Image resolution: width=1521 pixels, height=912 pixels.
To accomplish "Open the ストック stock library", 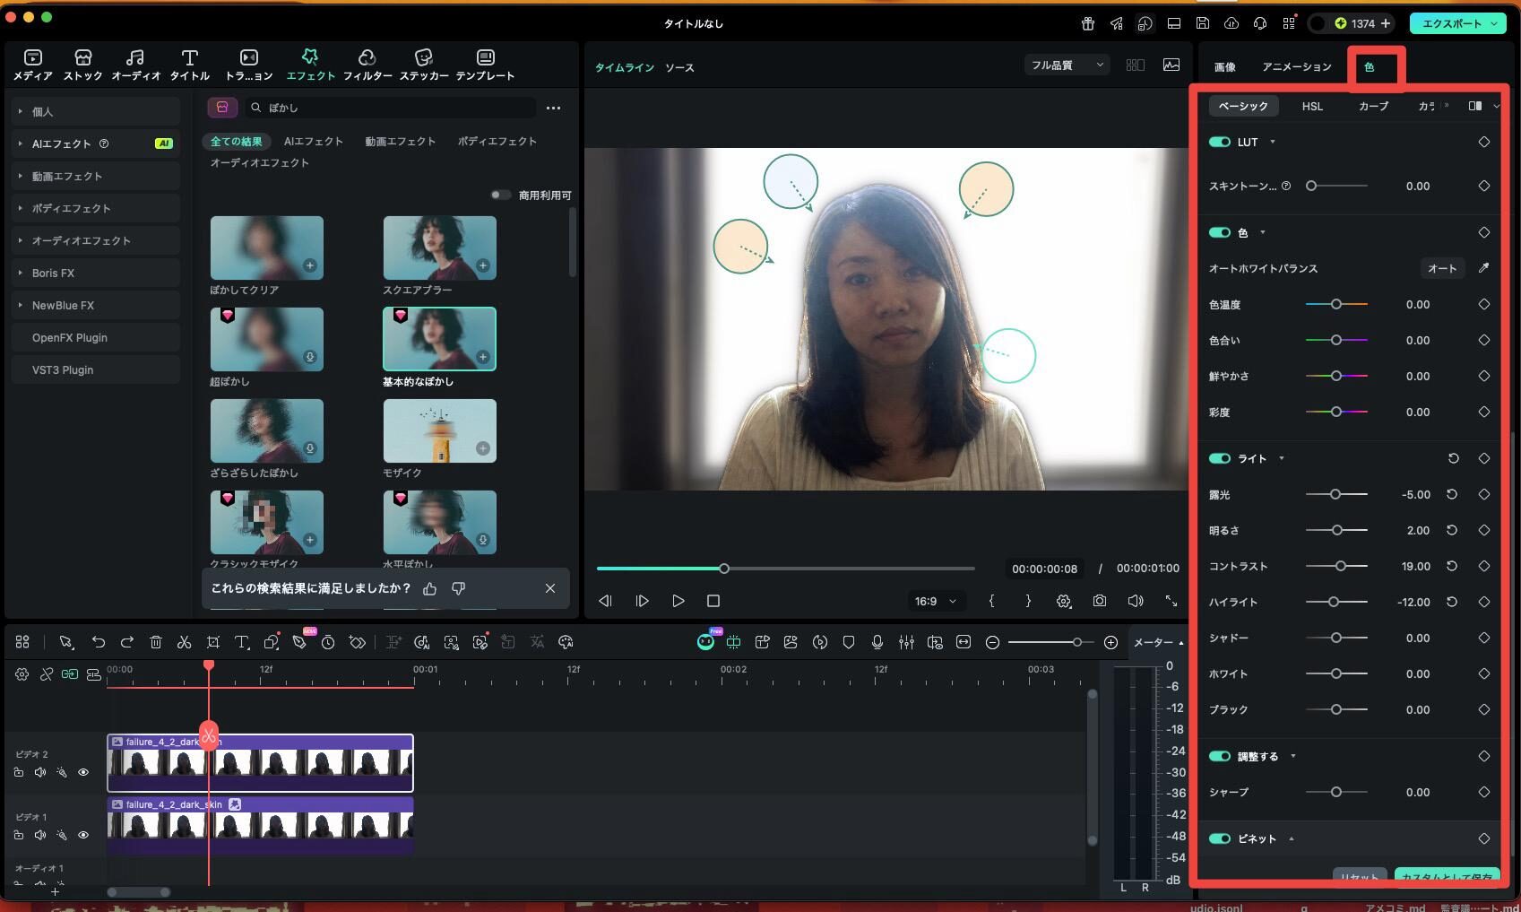I will coord(82,65).
